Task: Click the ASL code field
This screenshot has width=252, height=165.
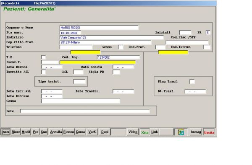Action: pos(78,72)
